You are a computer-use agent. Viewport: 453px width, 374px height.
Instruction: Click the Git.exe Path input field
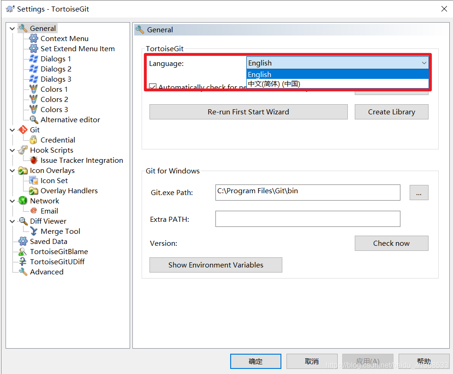tap(308, 192)
